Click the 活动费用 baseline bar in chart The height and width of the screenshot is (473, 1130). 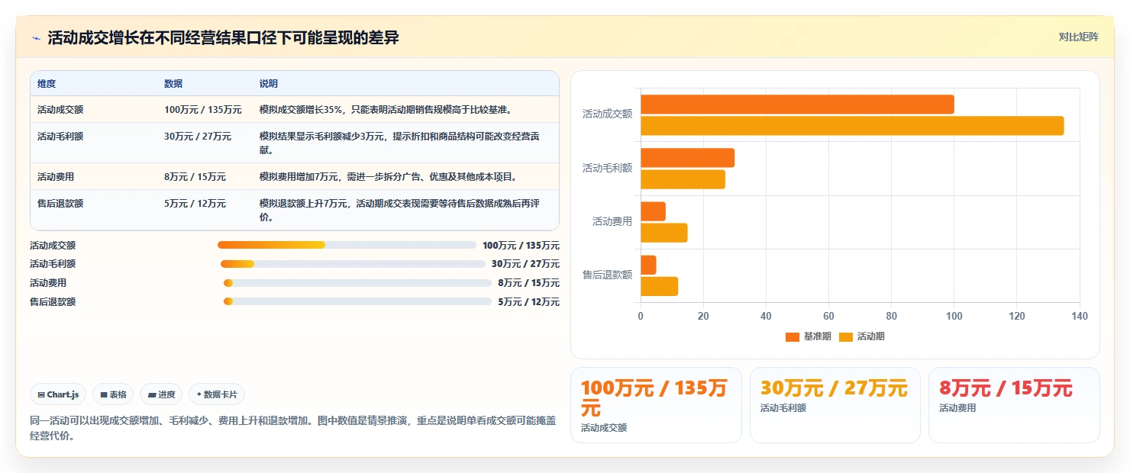point(653,211)
